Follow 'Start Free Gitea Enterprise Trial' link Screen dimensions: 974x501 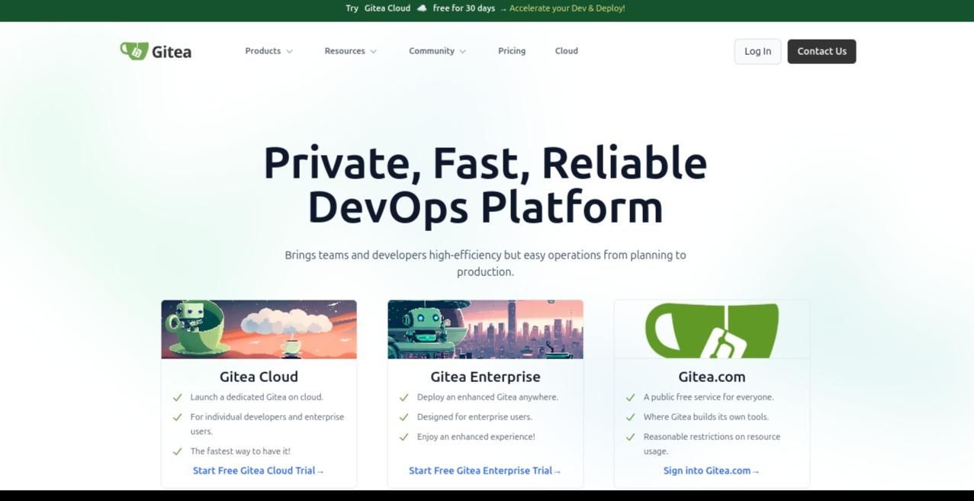pyautogui.click(x=485, y=470)
